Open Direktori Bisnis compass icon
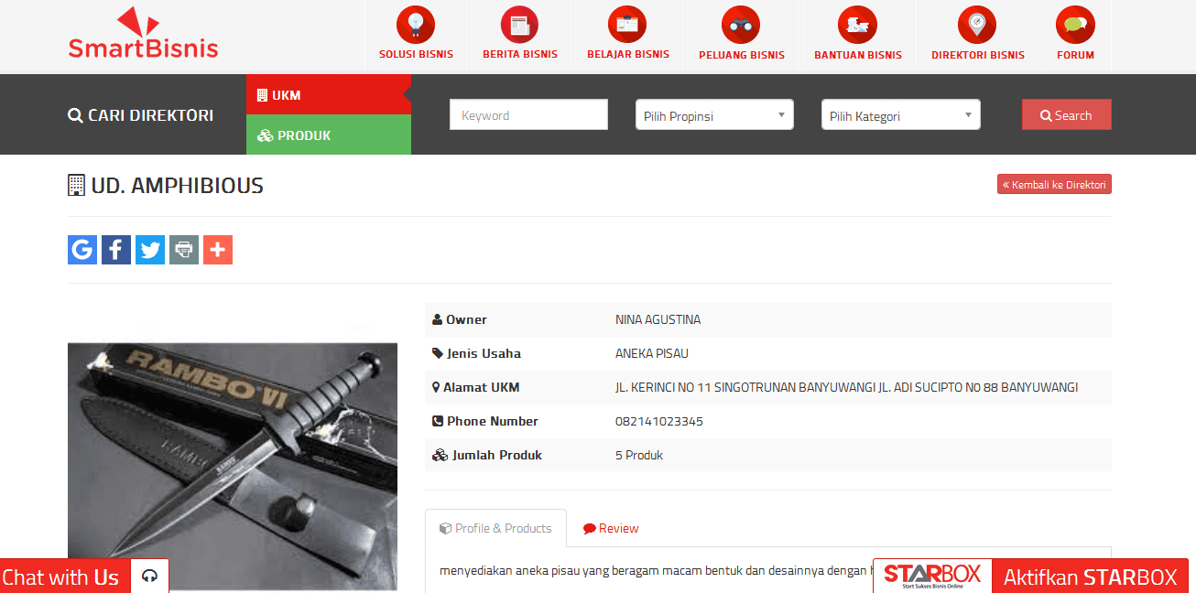Image resolution: width=1196 pixels, height=593 pixels. click(x=977, y=25)
